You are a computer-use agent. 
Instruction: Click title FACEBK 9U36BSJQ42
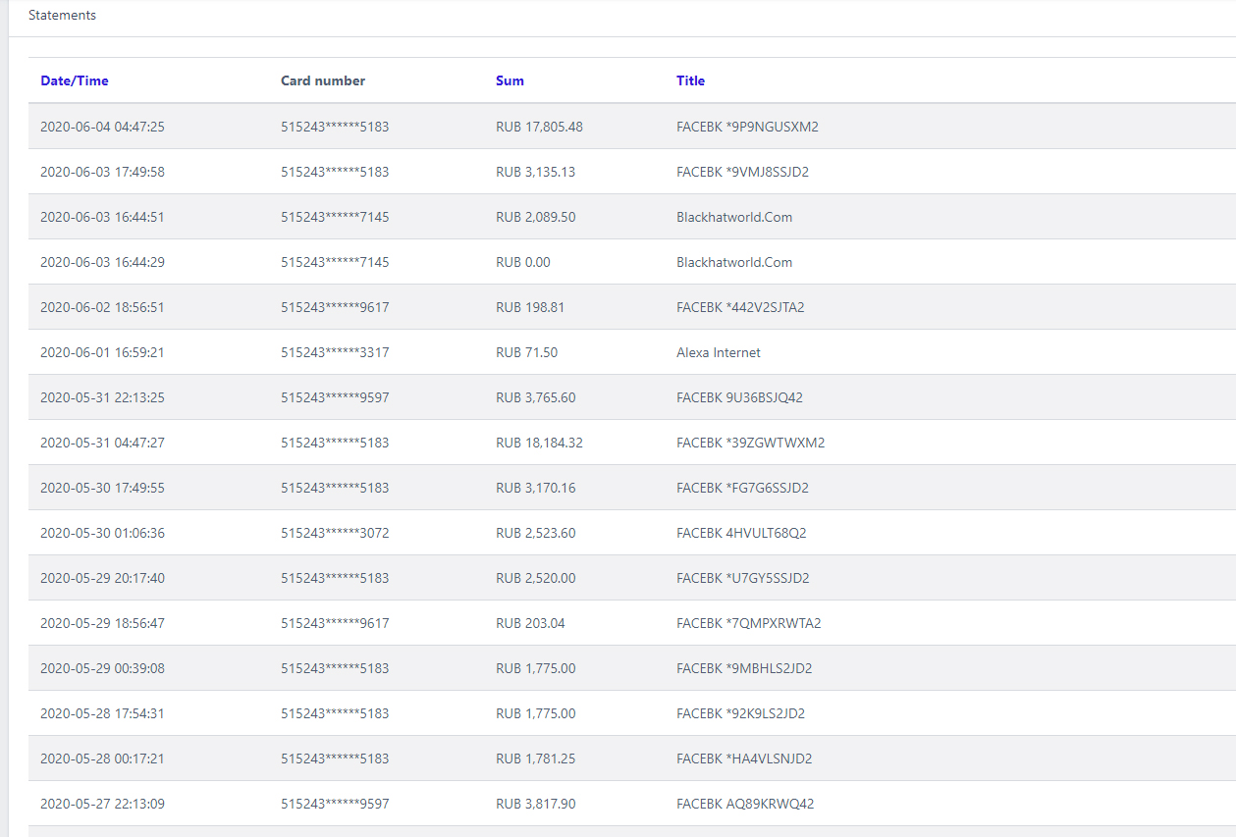click(739, 397)
